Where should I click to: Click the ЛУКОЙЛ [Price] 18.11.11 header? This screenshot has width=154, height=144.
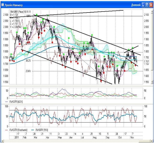(x=20, y=12)
